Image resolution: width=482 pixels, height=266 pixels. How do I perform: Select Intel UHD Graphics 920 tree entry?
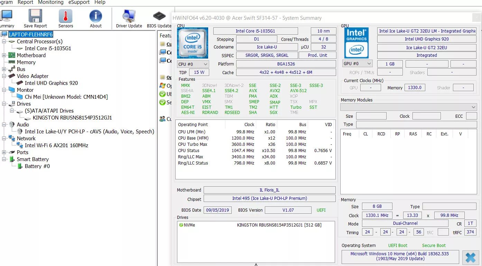[x=51, y=83]
